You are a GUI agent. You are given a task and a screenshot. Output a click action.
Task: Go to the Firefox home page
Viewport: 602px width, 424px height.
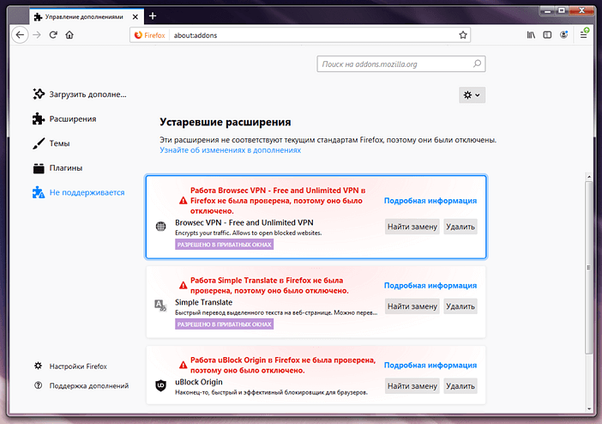point(69,35)
